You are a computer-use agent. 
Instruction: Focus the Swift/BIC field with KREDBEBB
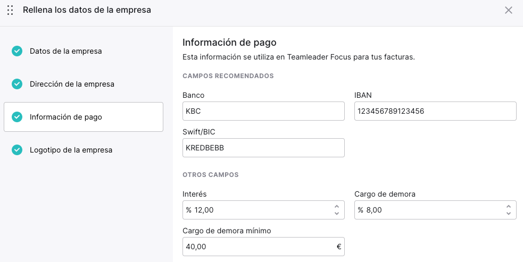tap(263, 148)
